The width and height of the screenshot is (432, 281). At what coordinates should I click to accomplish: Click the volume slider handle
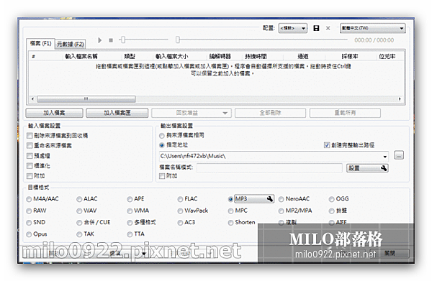(x=123, y=40)
